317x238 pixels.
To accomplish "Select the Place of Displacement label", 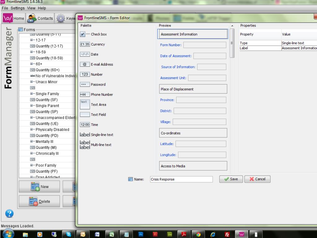I will [193, 89].
